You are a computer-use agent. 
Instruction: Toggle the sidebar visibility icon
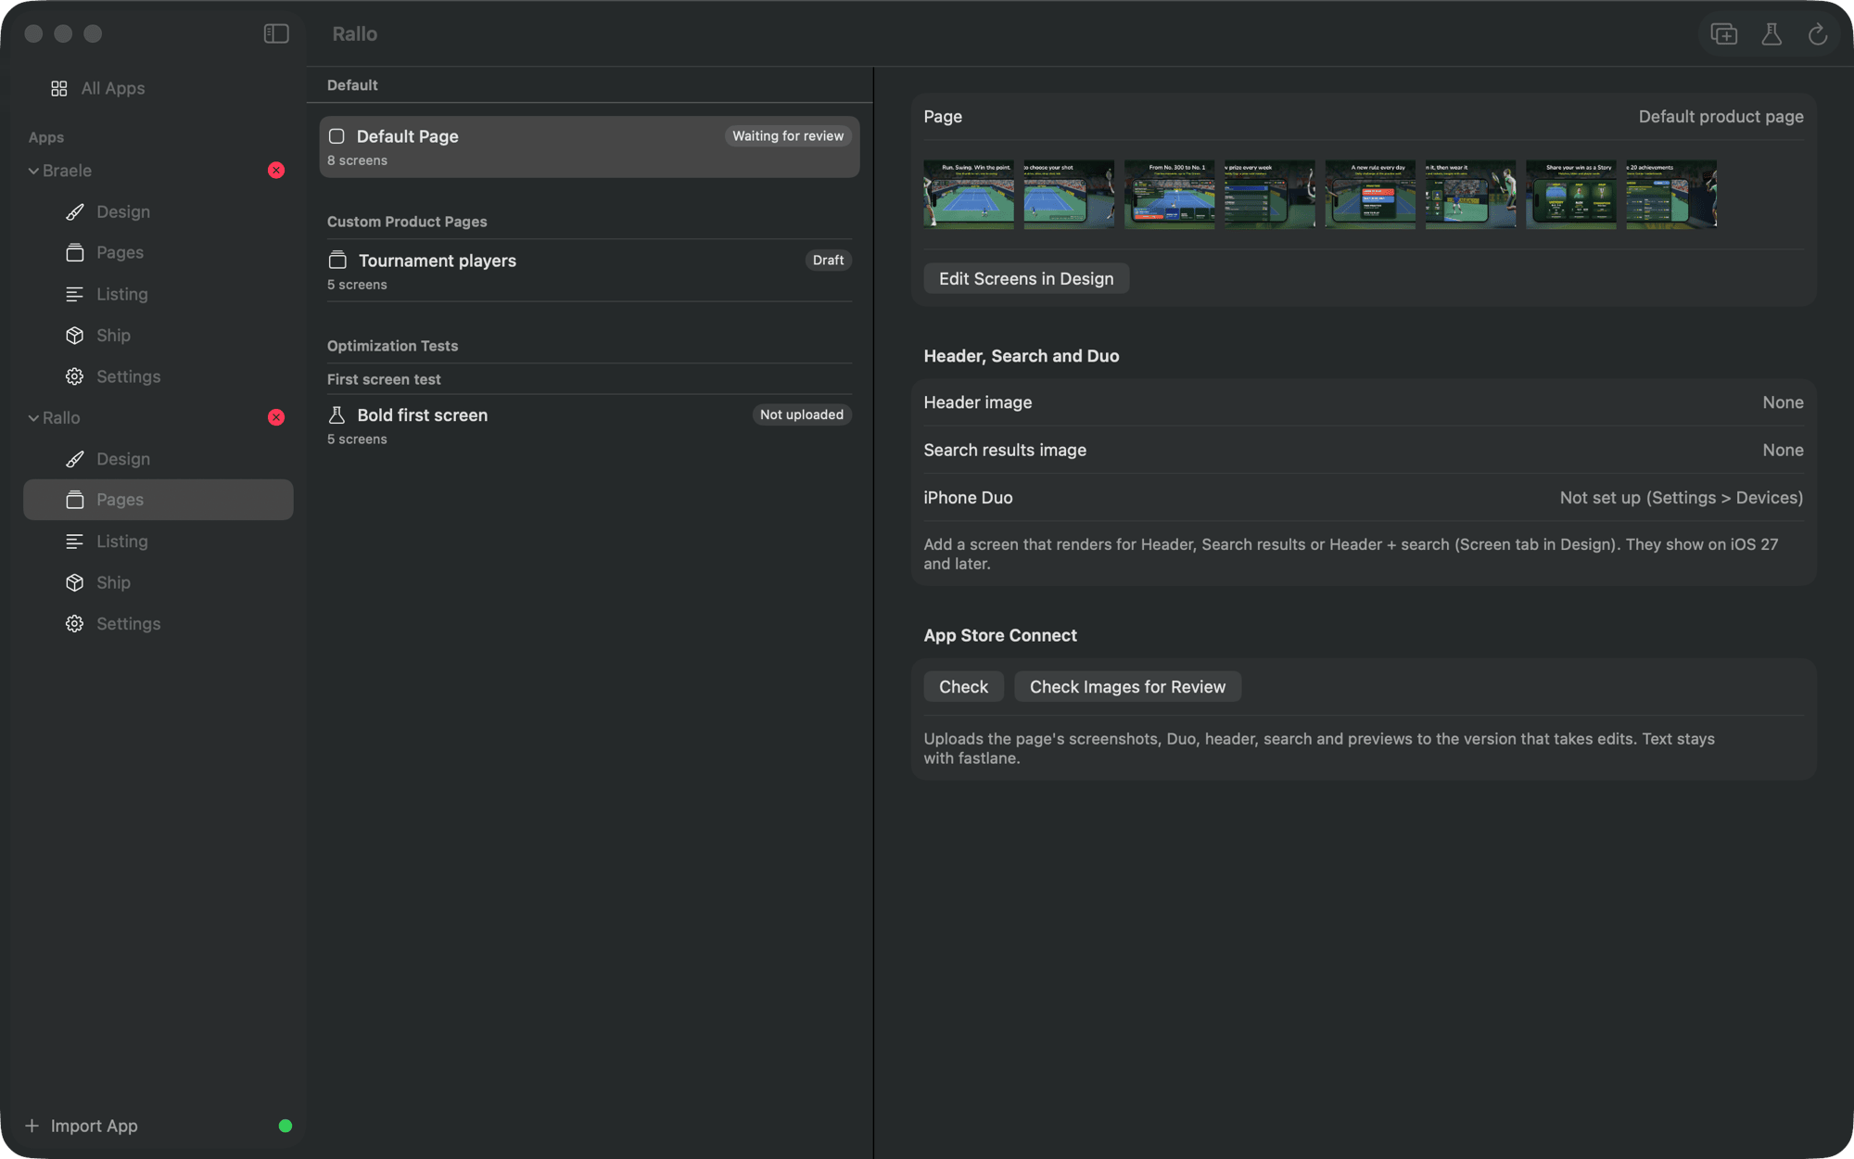[276, 33]
